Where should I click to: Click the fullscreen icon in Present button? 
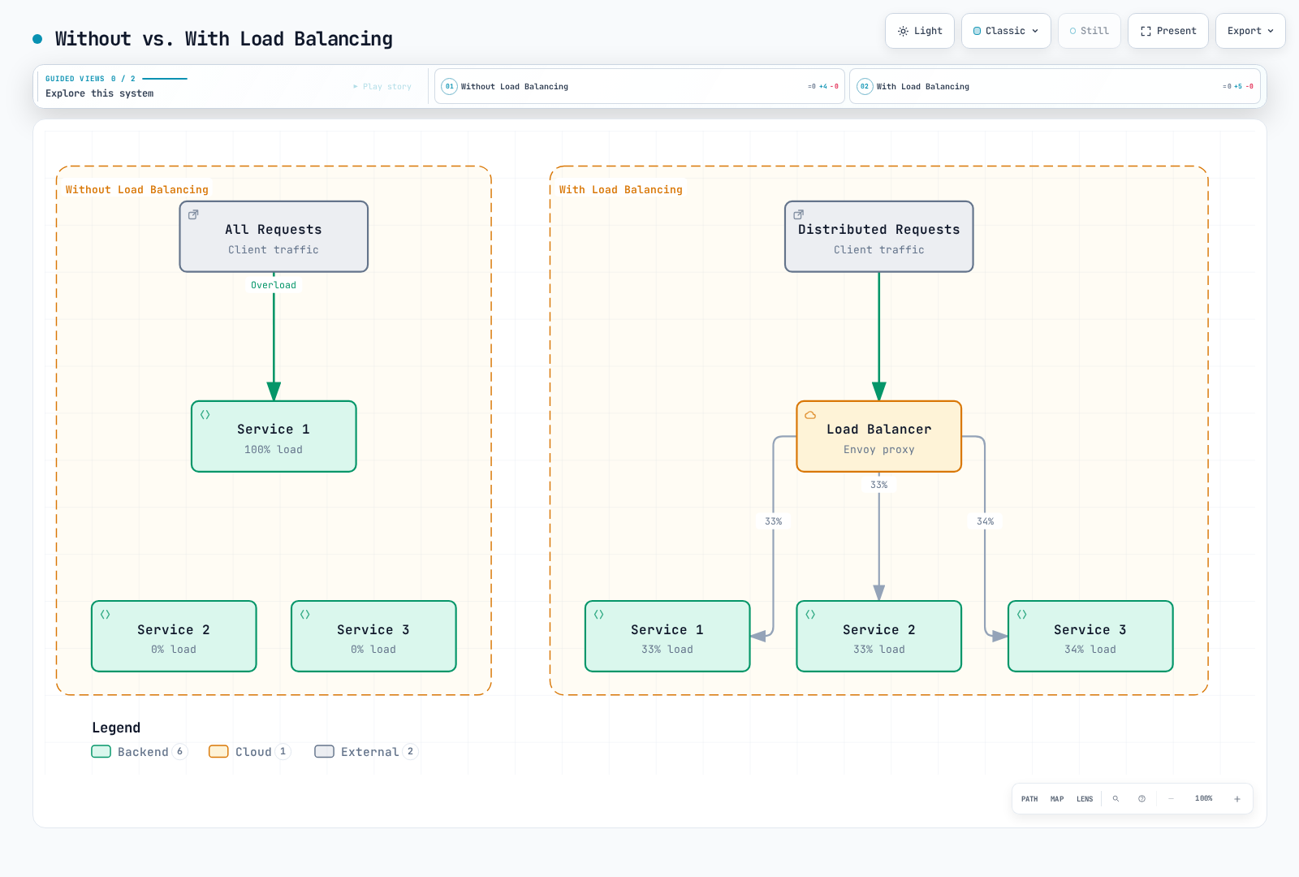point(1146,31)
